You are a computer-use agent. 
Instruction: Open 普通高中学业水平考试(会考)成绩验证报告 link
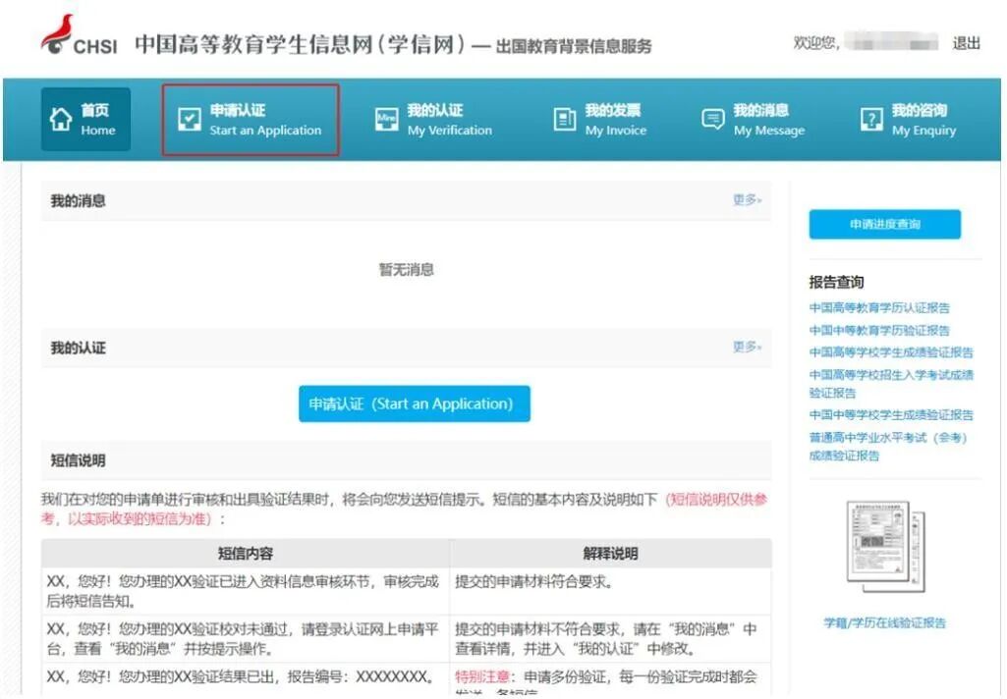coord(887,446)
